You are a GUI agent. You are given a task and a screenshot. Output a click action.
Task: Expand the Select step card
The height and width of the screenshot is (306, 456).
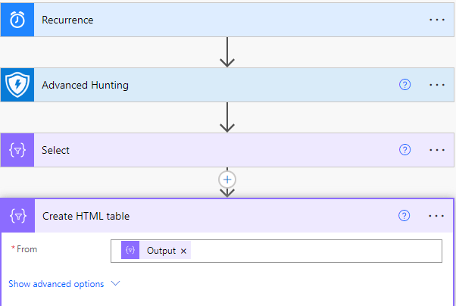coord(227,150)
